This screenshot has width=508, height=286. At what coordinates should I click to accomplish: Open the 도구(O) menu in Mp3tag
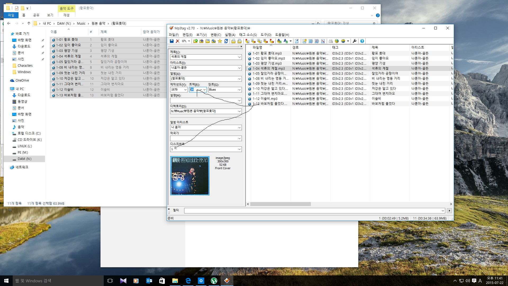pos(266,35)
